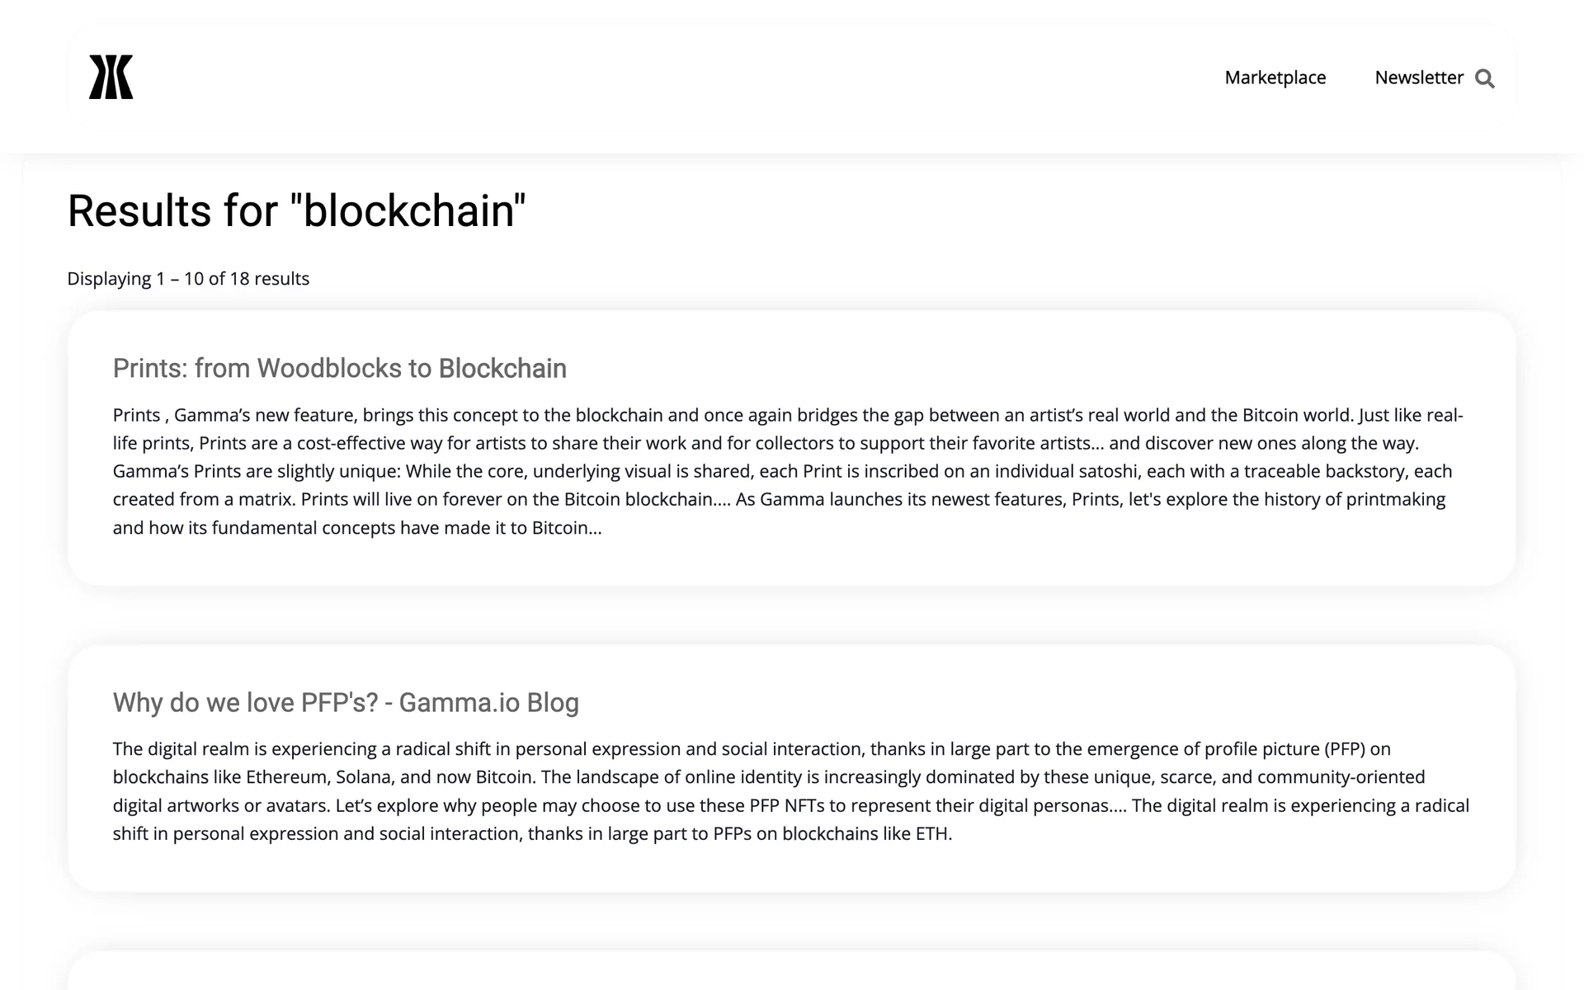The width and height of the screenshot is (1584, 990).
Task: Click empty header space beside the Gamma logo
Action: click(x=660, y=78)
